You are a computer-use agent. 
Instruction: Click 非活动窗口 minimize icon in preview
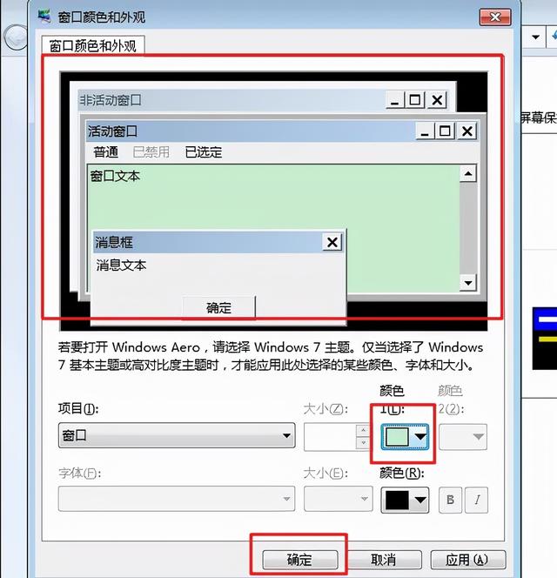[394, 100]
